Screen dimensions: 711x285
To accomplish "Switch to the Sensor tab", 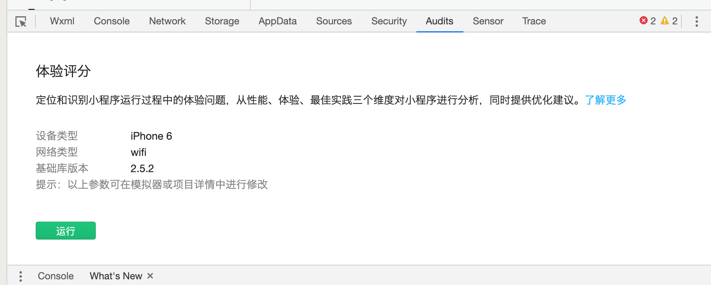I will 488,21.
